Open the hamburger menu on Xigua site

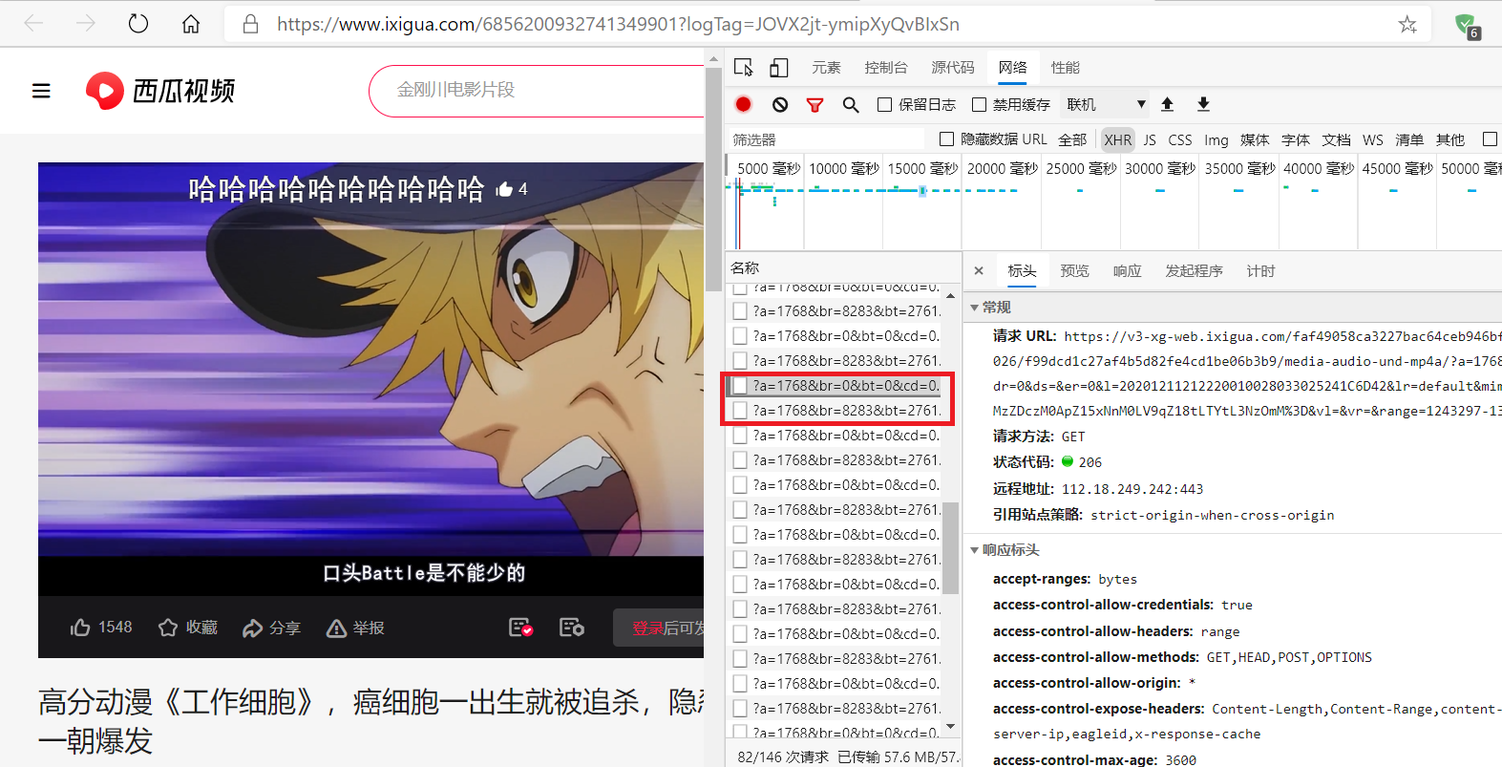point(41,91)
